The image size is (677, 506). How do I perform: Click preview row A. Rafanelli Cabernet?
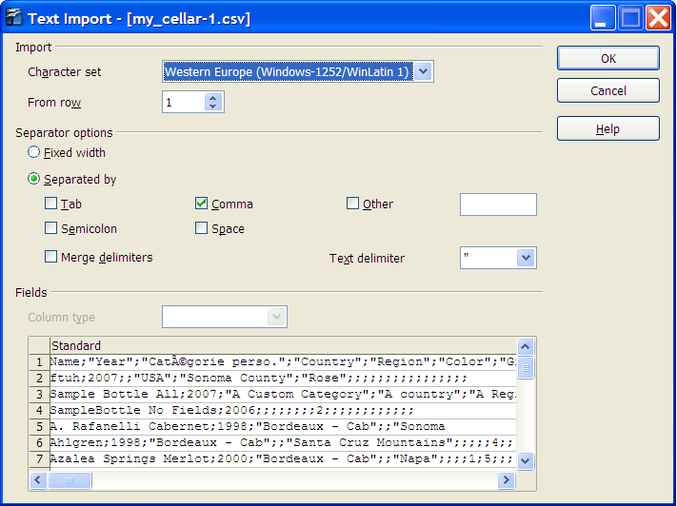[283, 426]
